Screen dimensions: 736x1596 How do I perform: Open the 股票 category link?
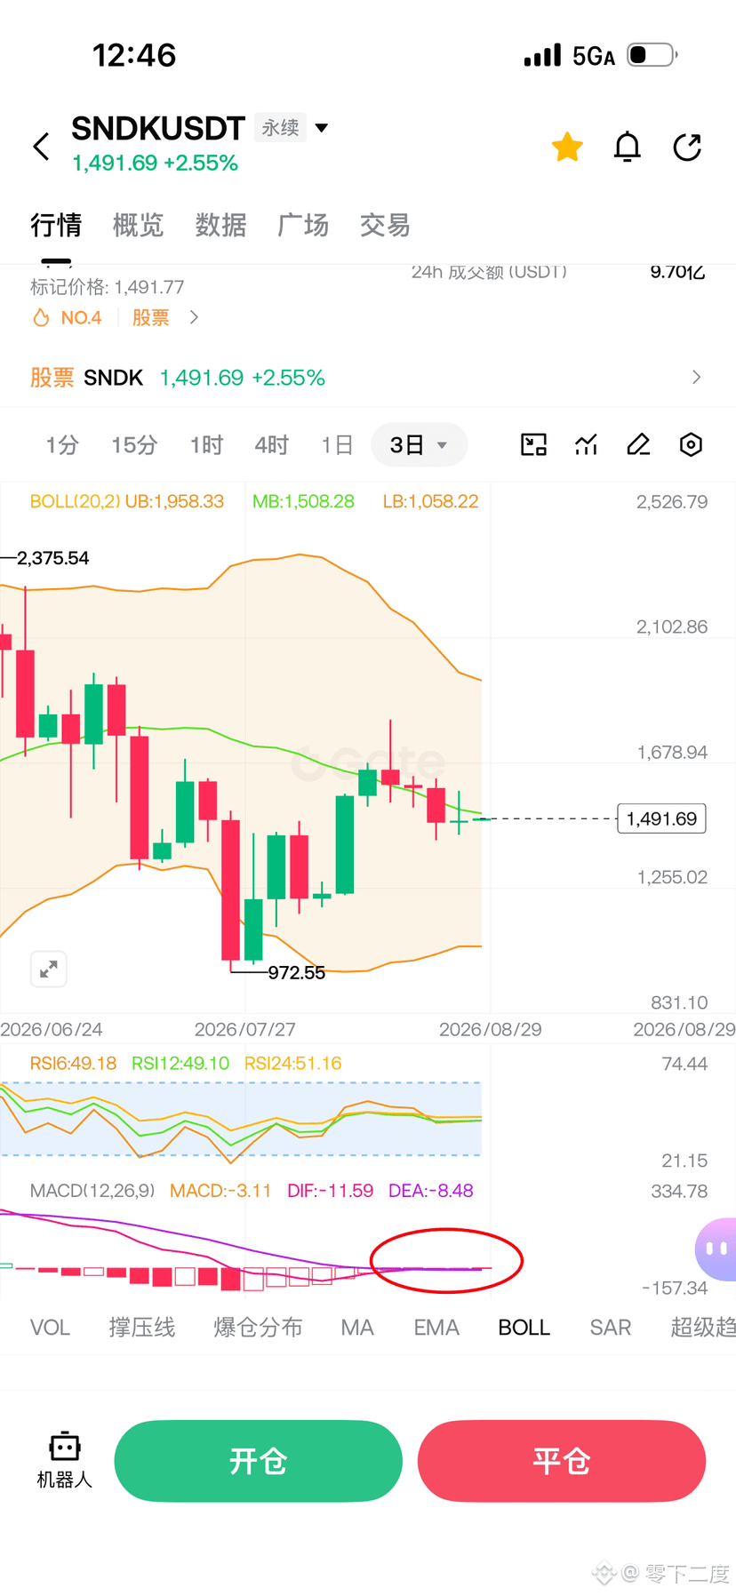click(x=150, y=318)
